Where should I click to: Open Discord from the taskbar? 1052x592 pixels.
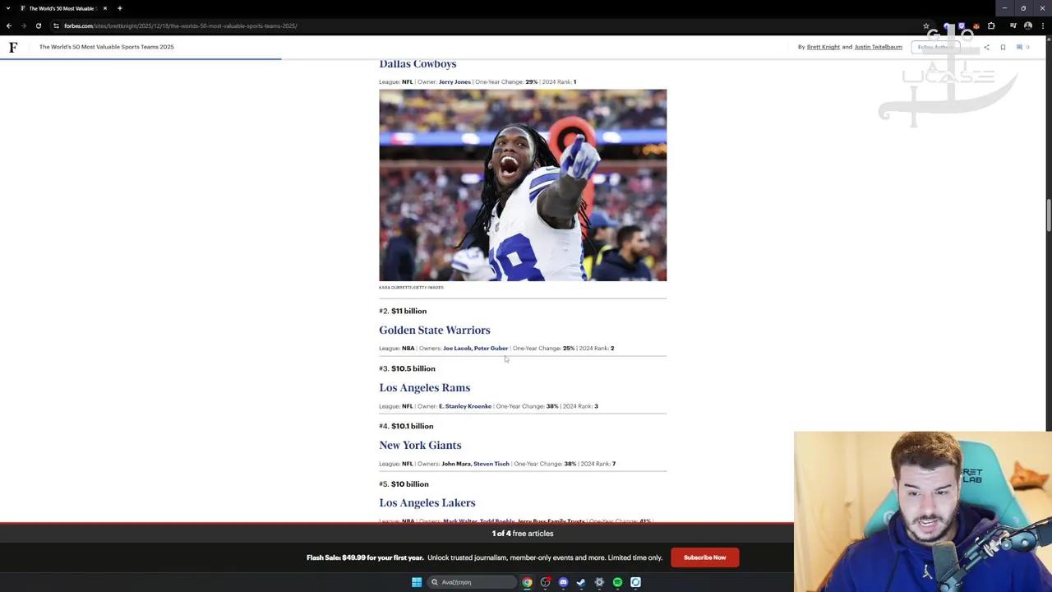point(563,582)
